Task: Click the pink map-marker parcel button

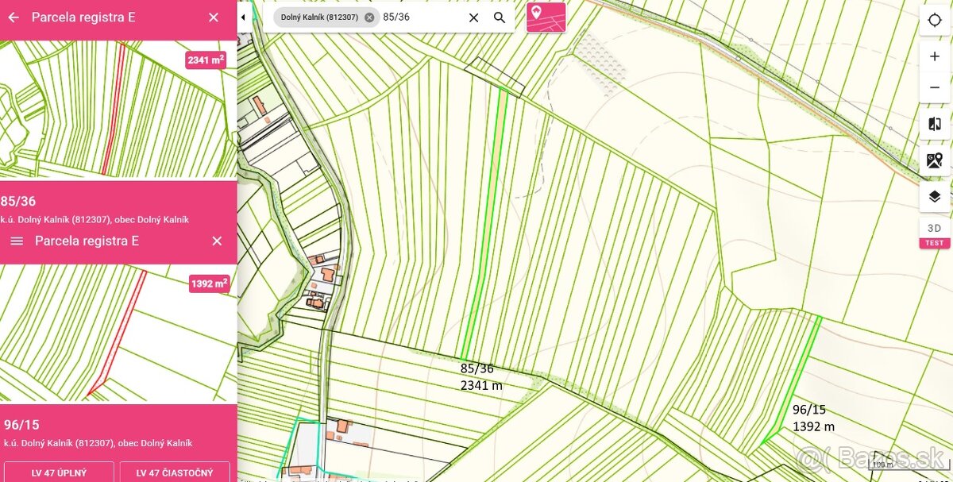Action: (x=546, y=17)
